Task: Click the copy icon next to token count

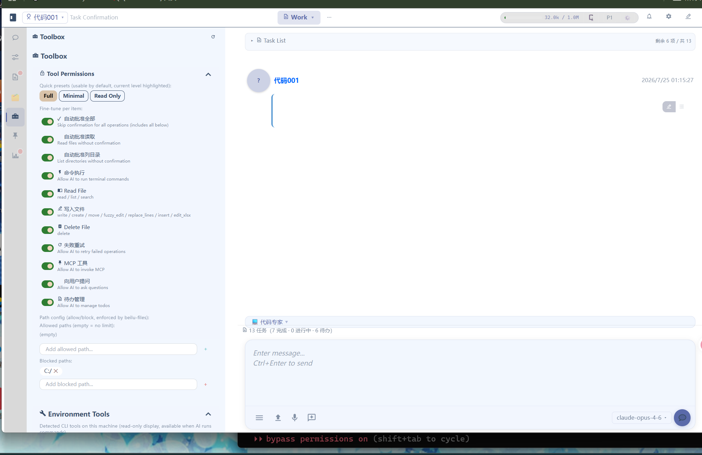Action: [591, 17]
